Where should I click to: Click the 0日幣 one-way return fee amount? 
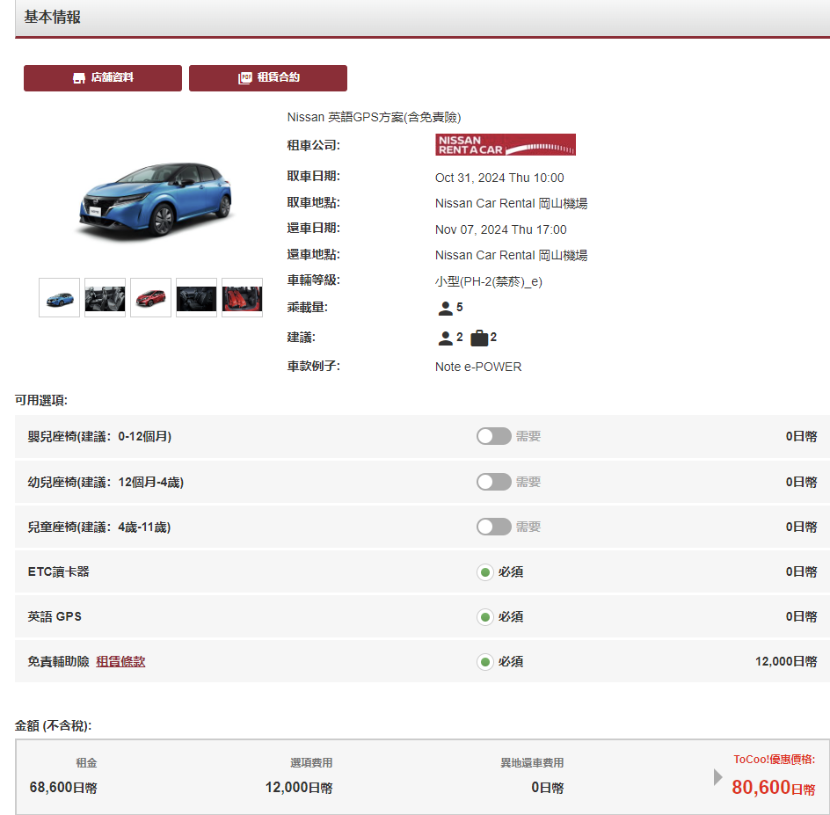coord(548,788)
